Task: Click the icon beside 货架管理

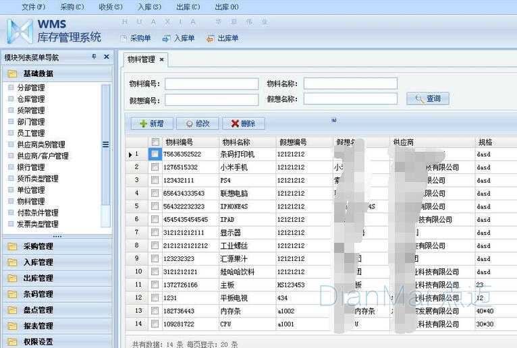Action: tap(11, 110)
